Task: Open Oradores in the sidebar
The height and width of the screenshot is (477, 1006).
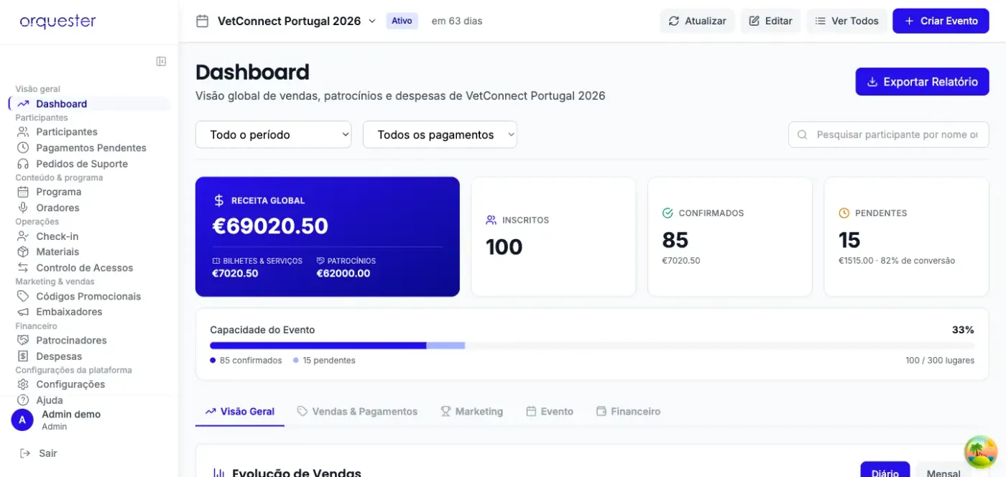Action: click(90, 208)
